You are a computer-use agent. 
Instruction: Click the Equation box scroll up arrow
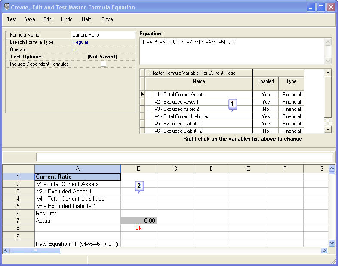(328, 42)
